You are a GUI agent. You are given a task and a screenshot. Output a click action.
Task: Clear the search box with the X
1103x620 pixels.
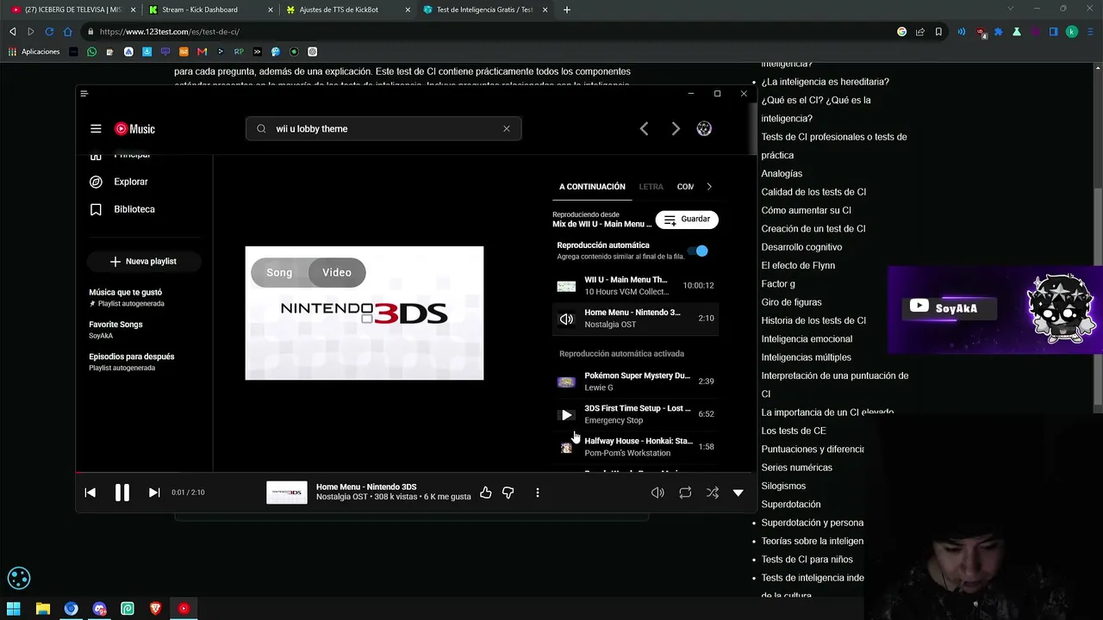coord(507,128)
